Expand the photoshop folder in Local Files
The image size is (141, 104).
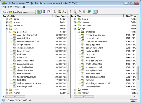79,32
